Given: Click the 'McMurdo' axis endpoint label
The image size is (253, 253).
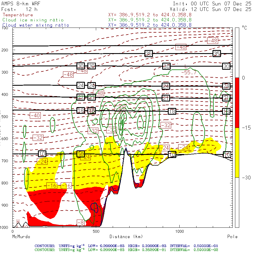Looking at the screenshot, I should point(21,237).
